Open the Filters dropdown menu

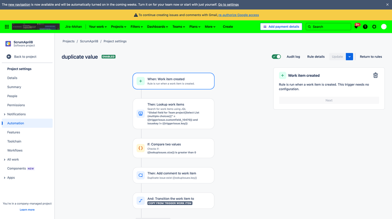[x=137, y=27]
